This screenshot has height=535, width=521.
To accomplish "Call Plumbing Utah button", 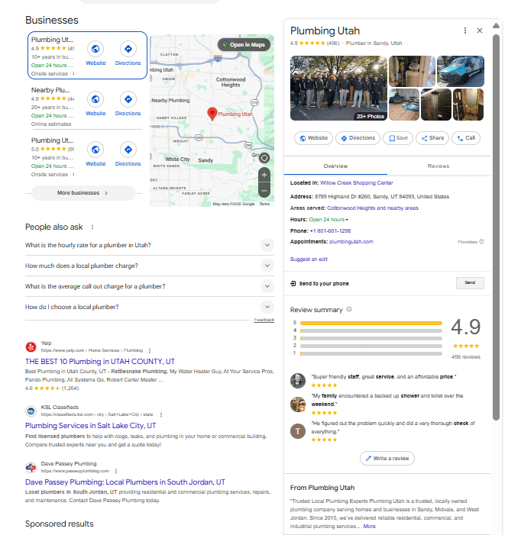I will coord(466,138).
